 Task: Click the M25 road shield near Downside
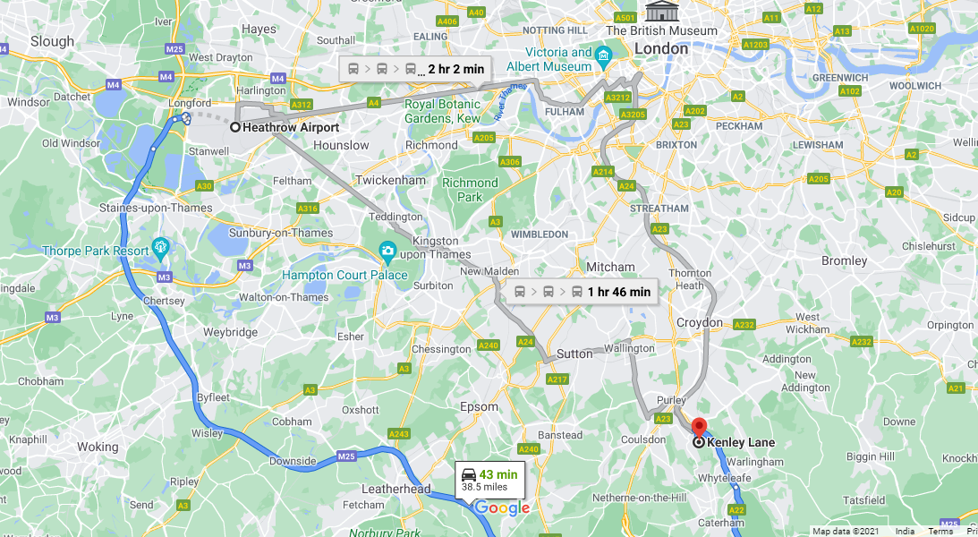point(346,456)
